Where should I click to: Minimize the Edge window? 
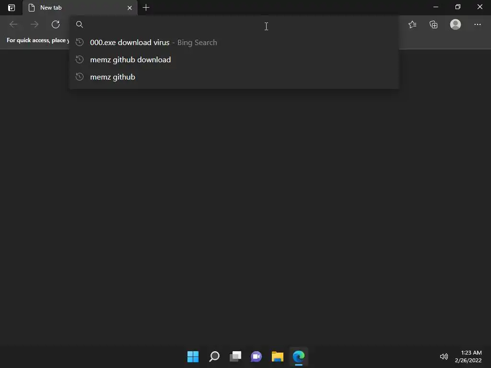click(436, 7)
